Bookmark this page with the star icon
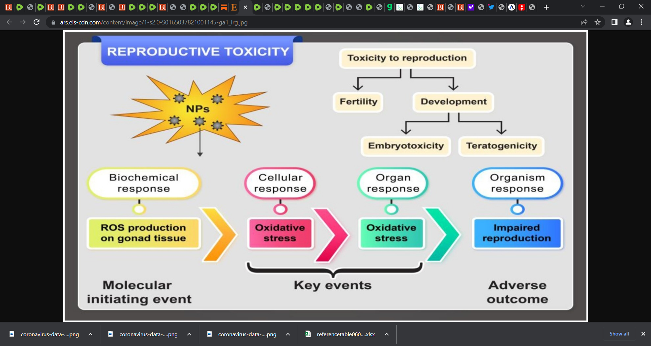This screenshot has height=346, width=651. tap(597, 22)
